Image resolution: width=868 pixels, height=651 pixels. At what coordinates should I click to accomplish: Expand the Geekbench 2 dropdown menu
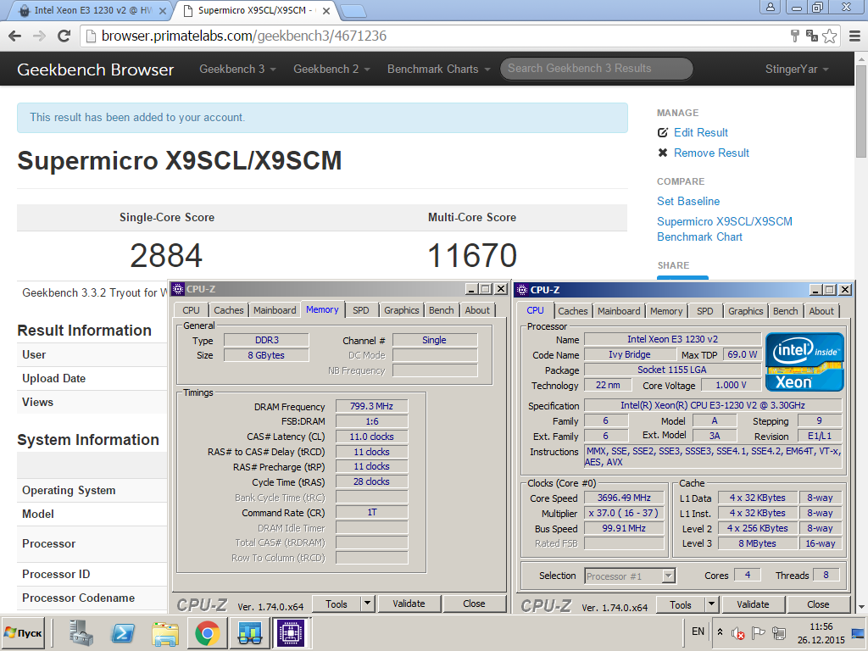point(331,70)
